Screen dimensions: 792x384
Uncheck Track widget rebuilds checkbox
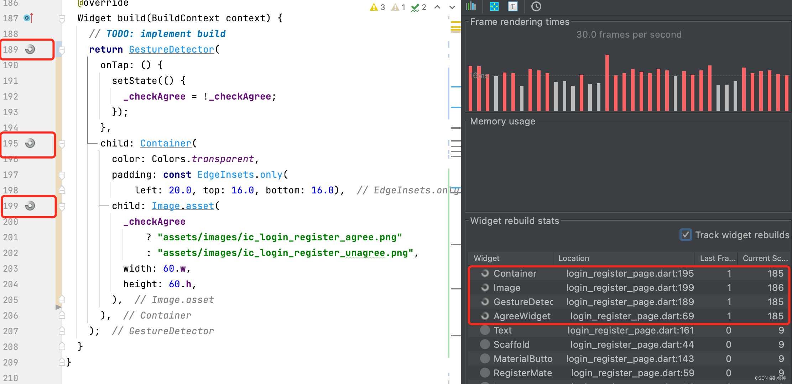coord(686,235)
